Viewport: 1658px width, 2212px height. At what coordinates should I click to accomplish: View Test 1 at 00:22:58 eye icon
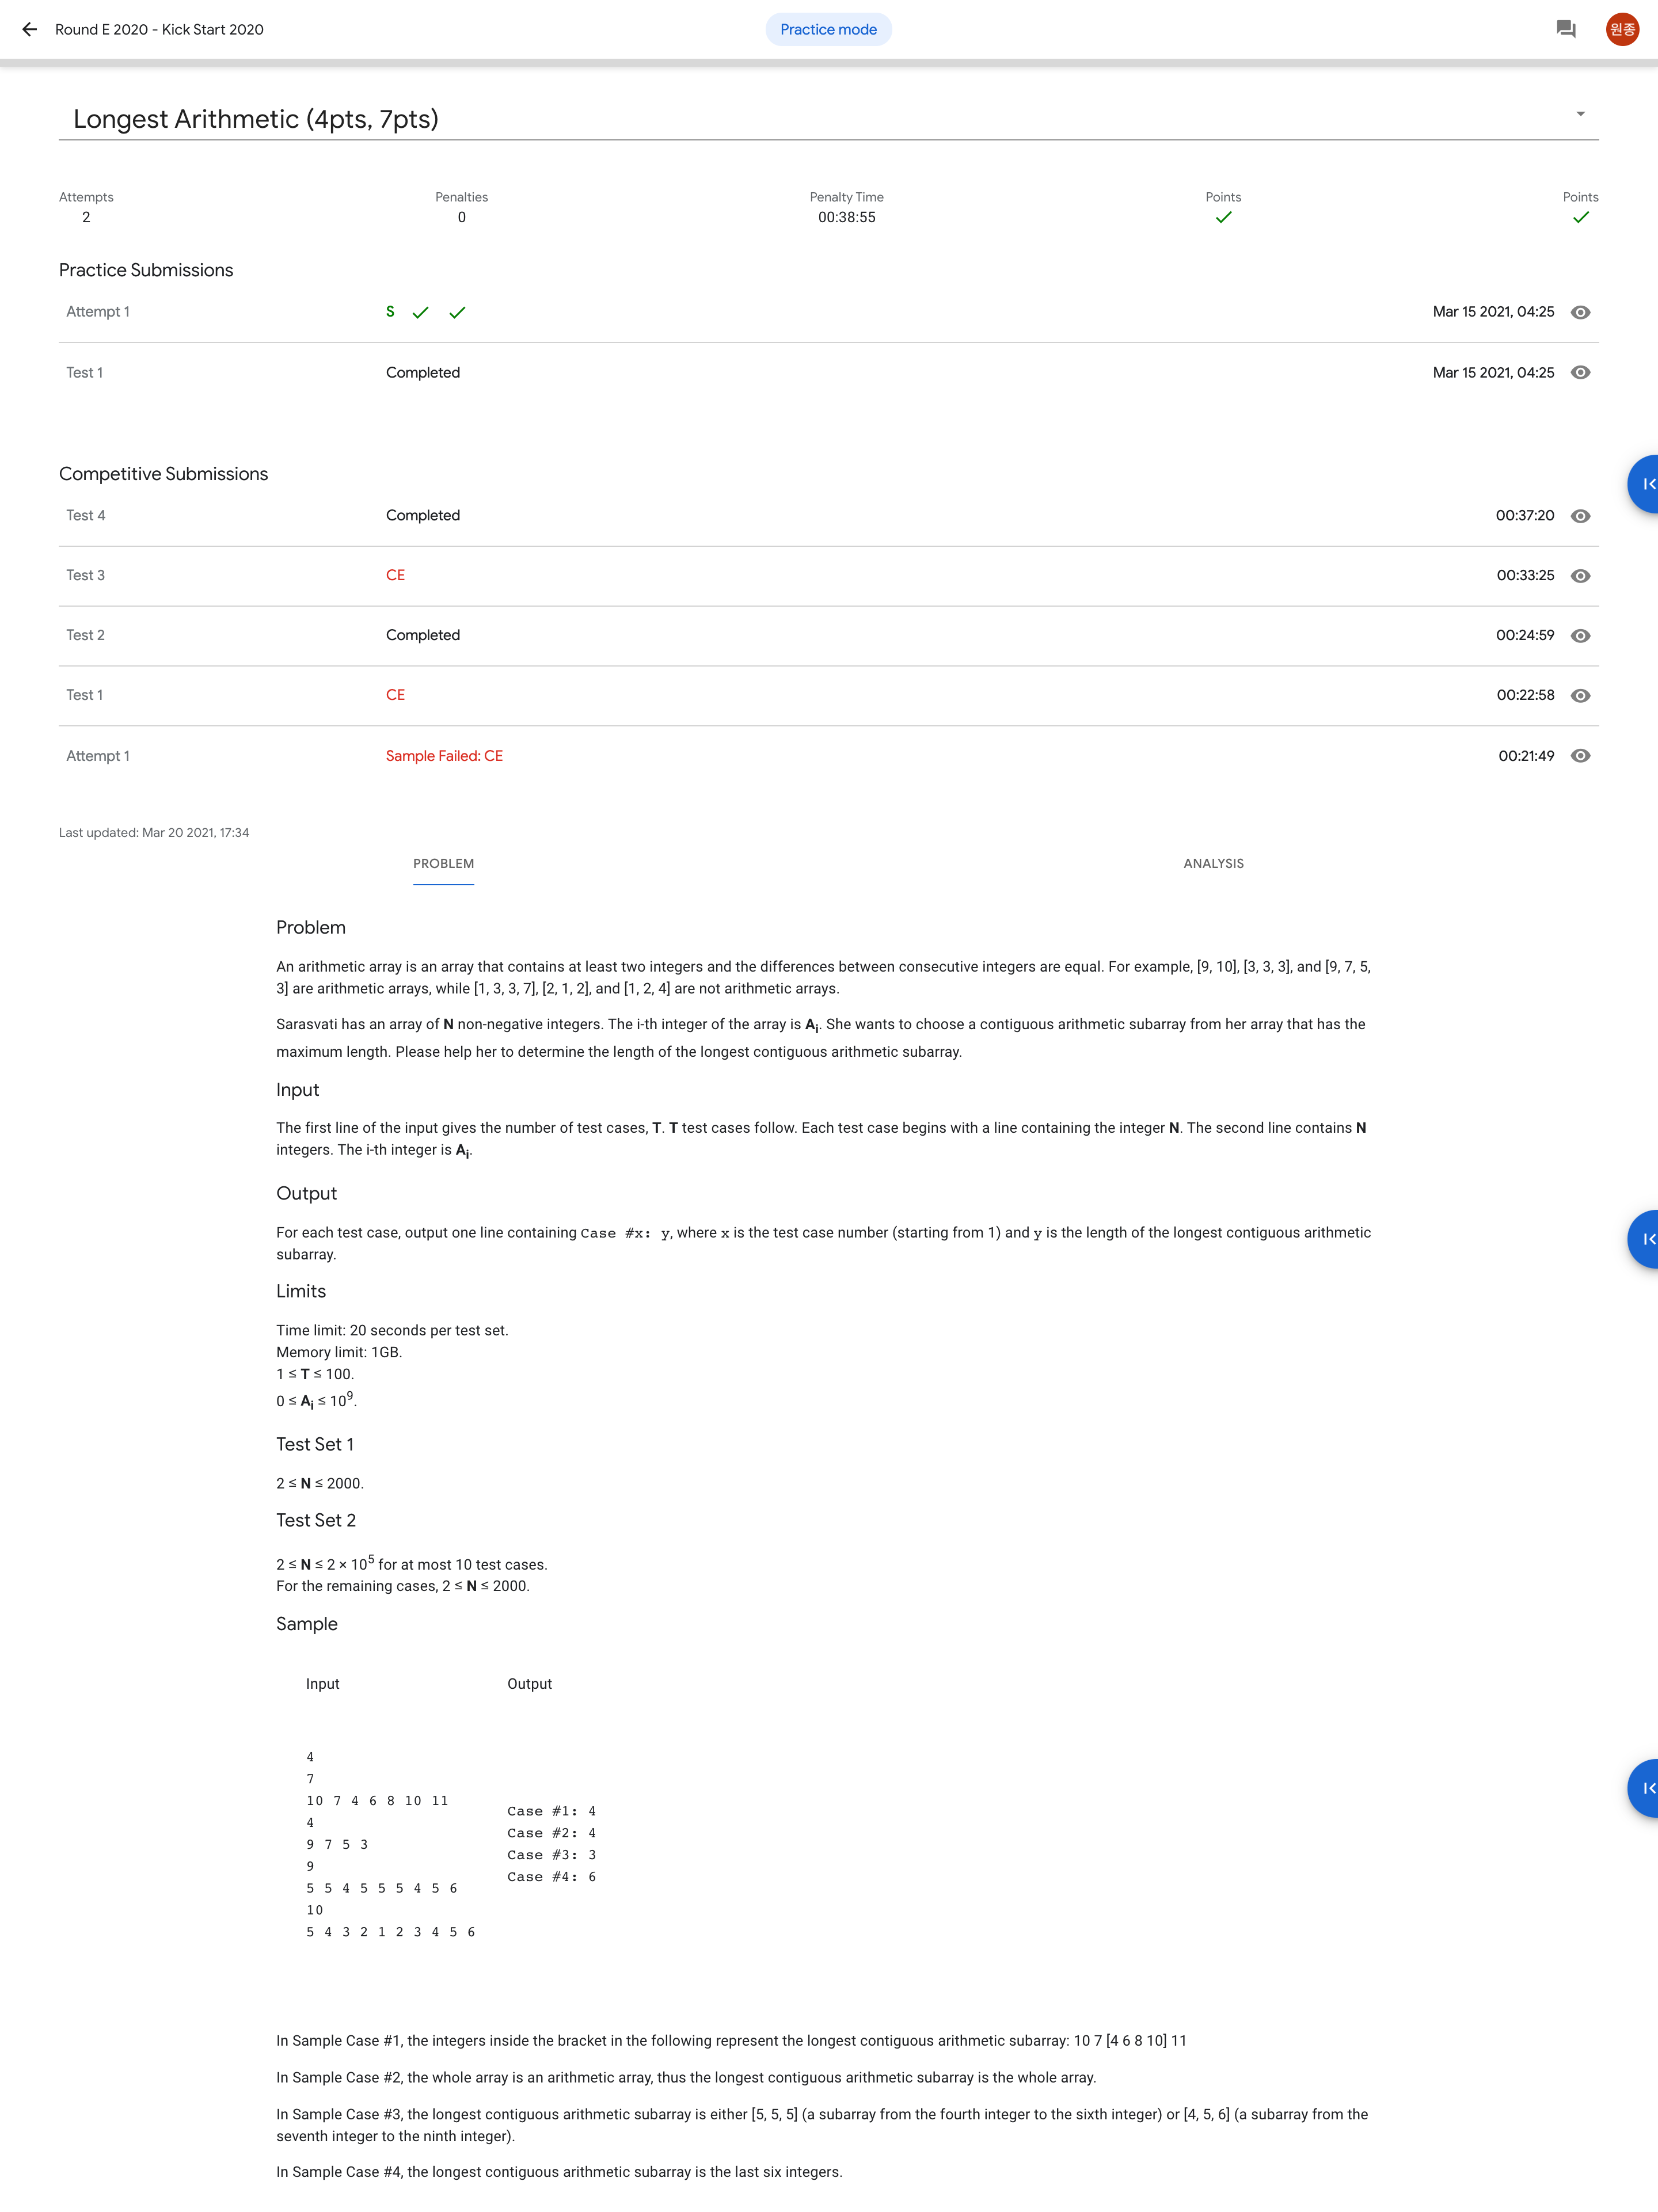click(x=1580, y=696)
